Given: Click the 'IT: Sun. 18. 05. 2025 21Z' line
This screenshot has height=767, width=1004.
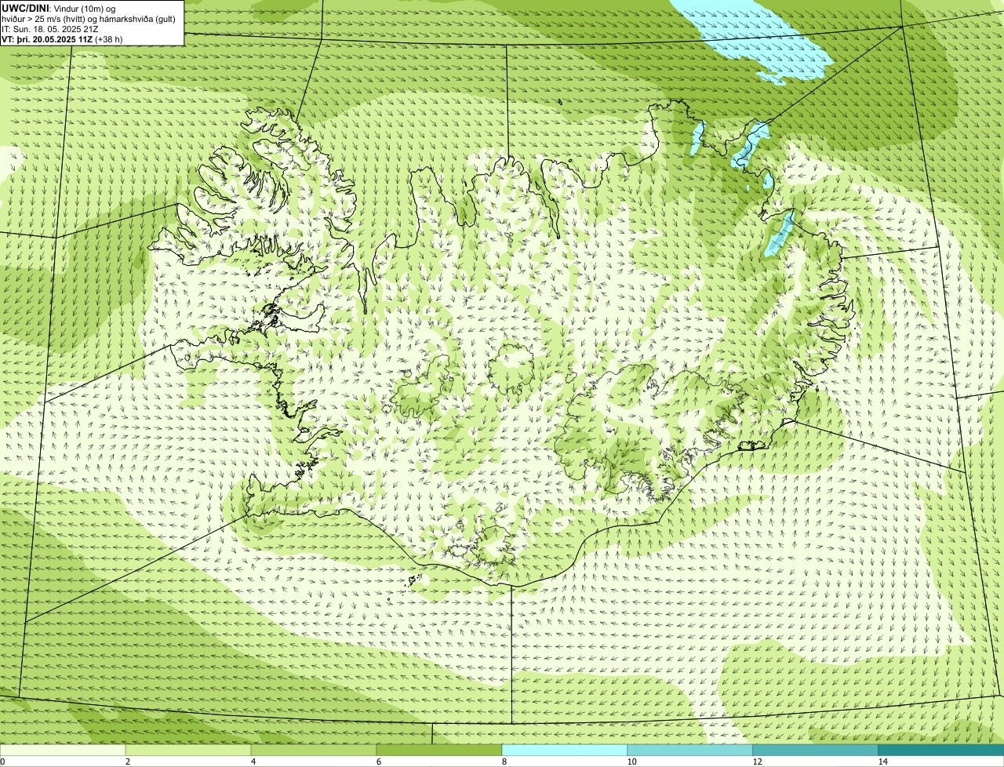Looking at the screenshot, I should click(x=50, y=28).
